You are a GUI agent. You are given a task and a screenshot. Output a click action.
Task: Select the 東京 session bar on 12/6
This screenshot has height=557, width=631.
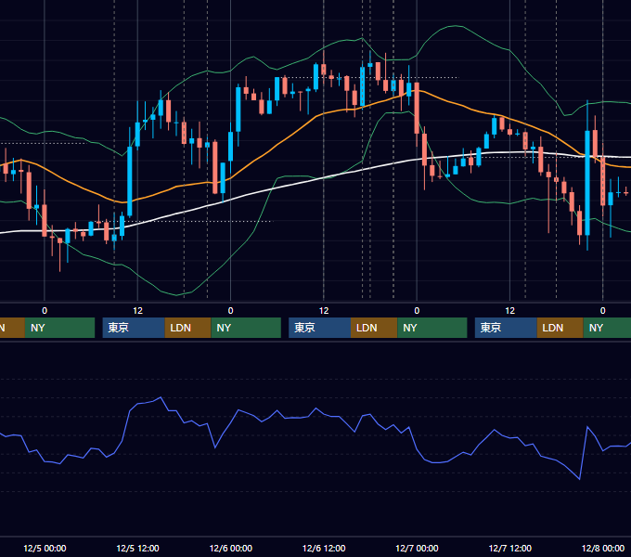[x=319, y=328]
